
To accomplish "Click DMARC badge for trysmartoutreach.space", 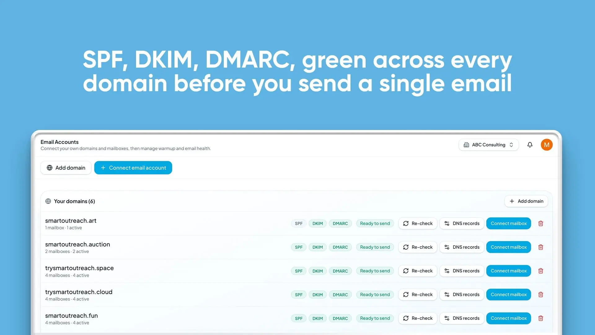I will pyautogui.click(x=340, y=271).
